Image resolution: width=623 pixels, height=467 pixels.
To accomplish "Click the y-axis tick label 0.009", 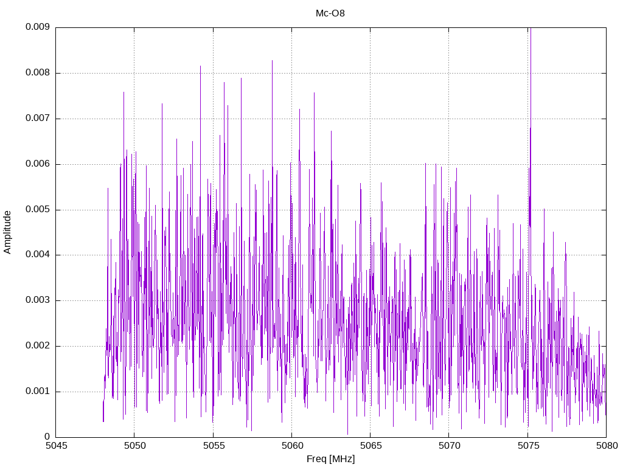I will coord(38,27).
